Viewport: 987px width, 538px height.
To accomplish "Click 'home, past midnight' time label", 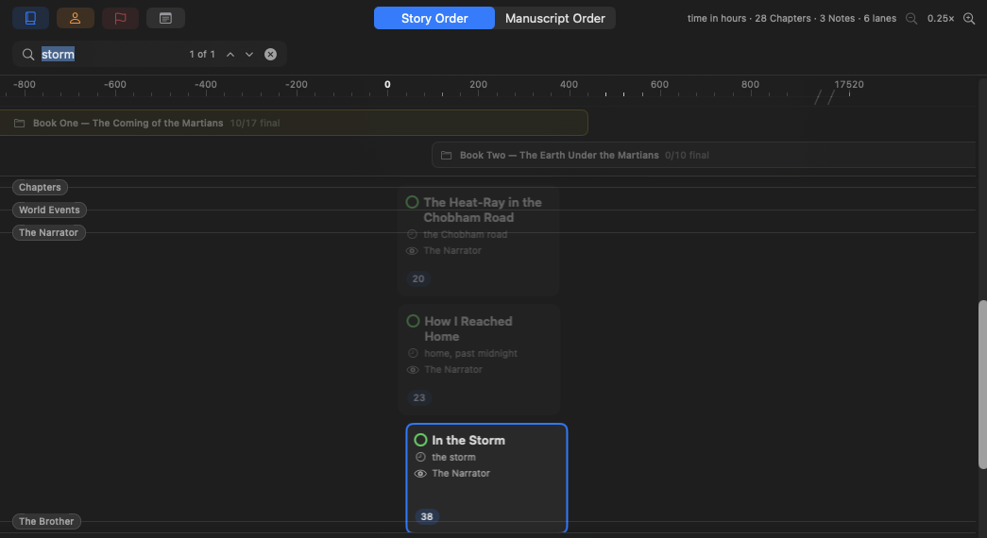I will pyautogui.click(x=471, y=353).
